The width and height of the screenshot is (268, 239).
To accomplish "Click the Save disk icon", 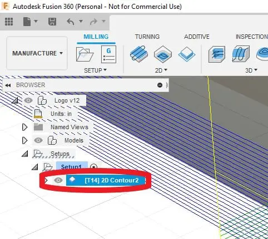I will click(x=52, y=22).
